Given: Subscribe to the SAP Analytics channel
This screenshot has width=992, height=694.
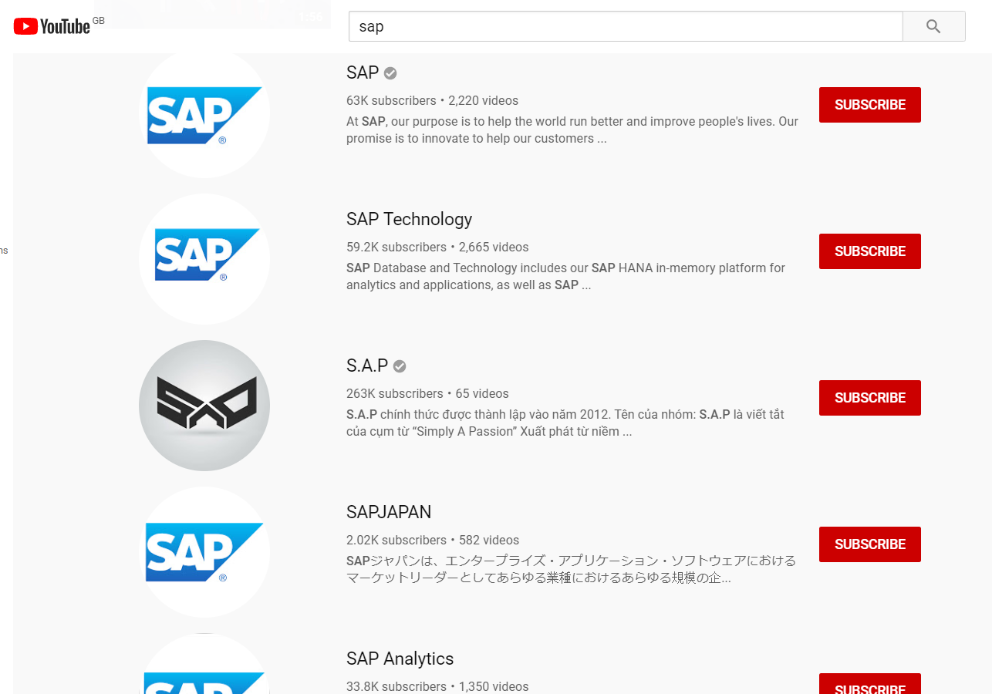Looking at the screenshot, I should coord(869,685).
